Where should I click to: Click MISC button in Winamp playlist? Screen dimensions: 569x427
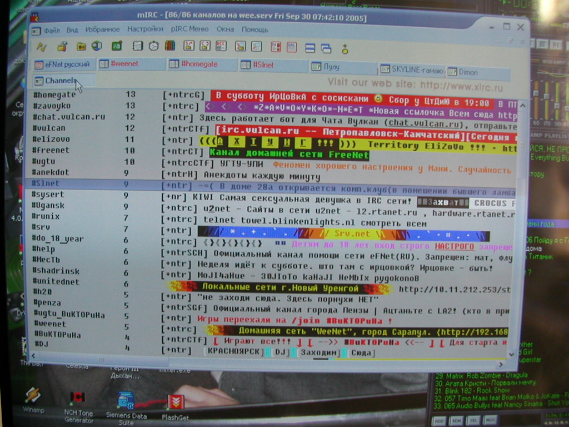click(490, 420)
